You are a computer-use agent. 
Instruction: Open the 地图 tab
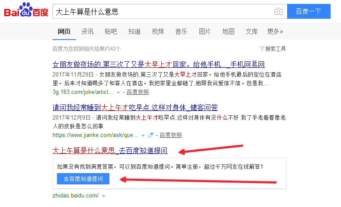[228, 32]
